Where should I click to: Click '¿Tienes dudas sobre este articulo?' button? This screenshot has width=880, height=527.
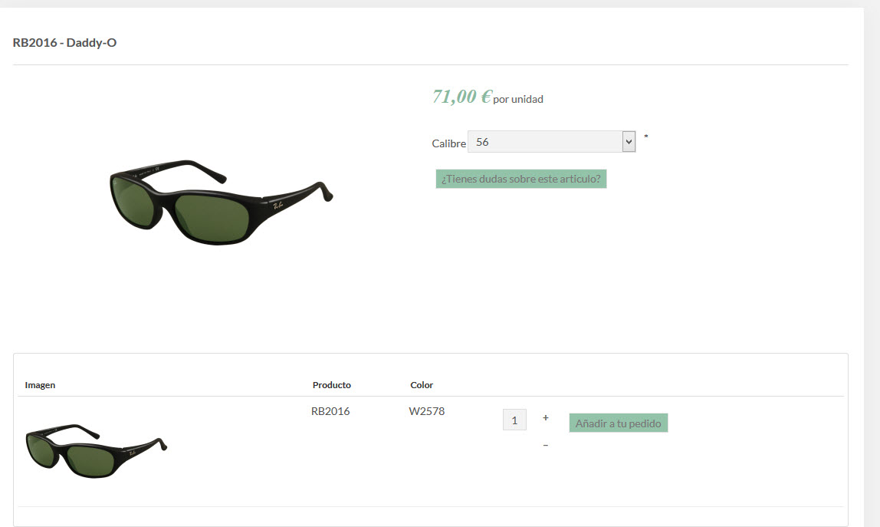coord(520,179)
